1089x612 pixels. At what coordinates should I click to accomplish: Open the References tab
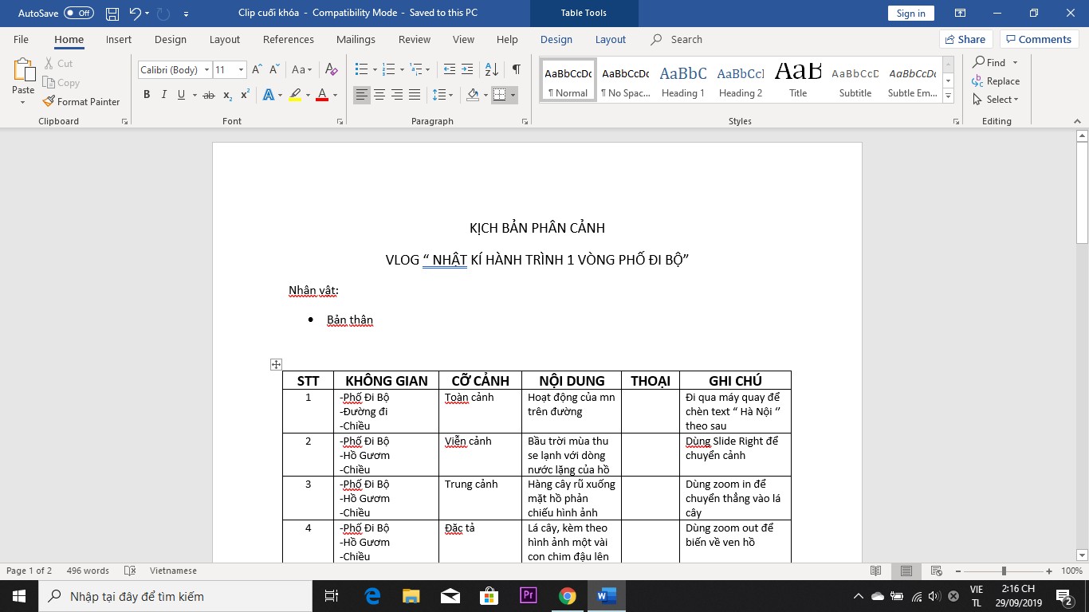click(289, 39)
